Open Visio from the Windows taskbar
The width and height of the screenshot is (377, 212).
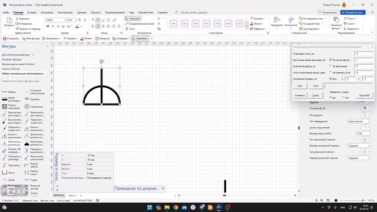(219, 207)
